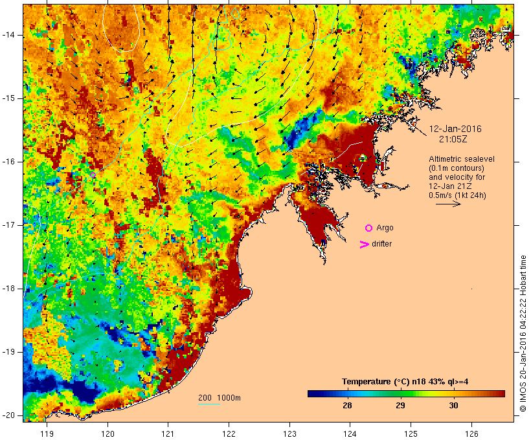The image size is (531, 440).
Task: Click the '120' longitude axis label
Action: point(107,434)
